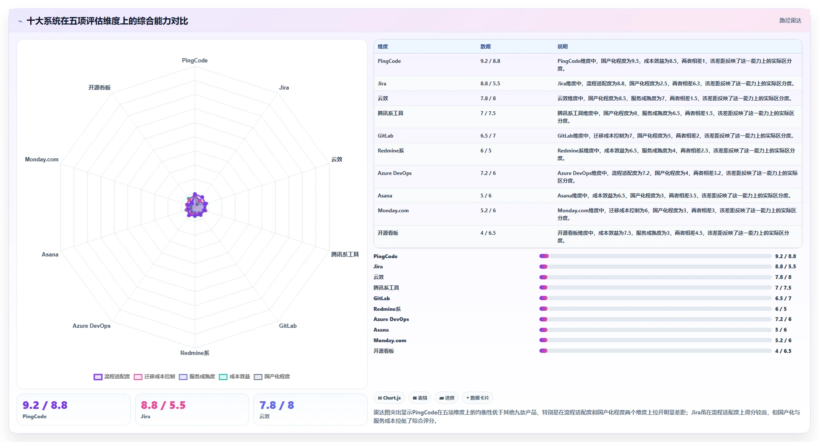Click the 维度 table column header

click(383, 47)
